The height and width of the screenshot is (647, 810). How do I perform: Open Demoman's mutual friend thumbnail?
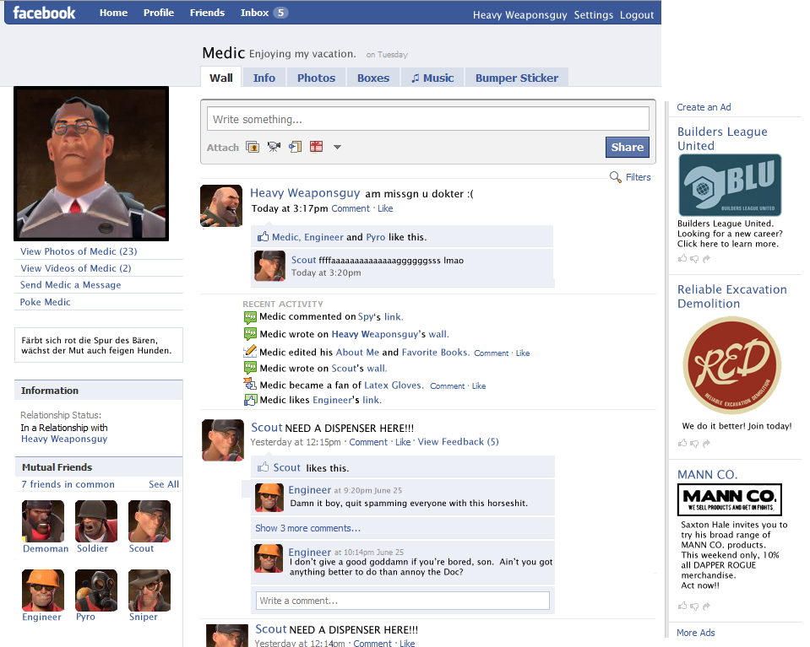pyautogui.click(x=43, y=521)
